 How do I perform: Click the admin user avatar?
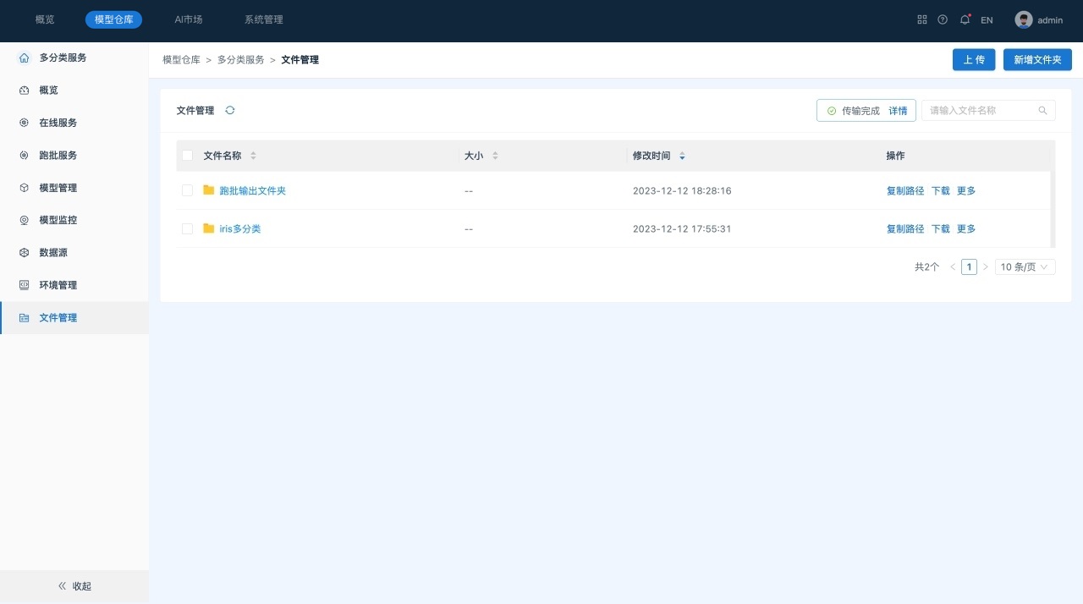[x=1024, y=19]
